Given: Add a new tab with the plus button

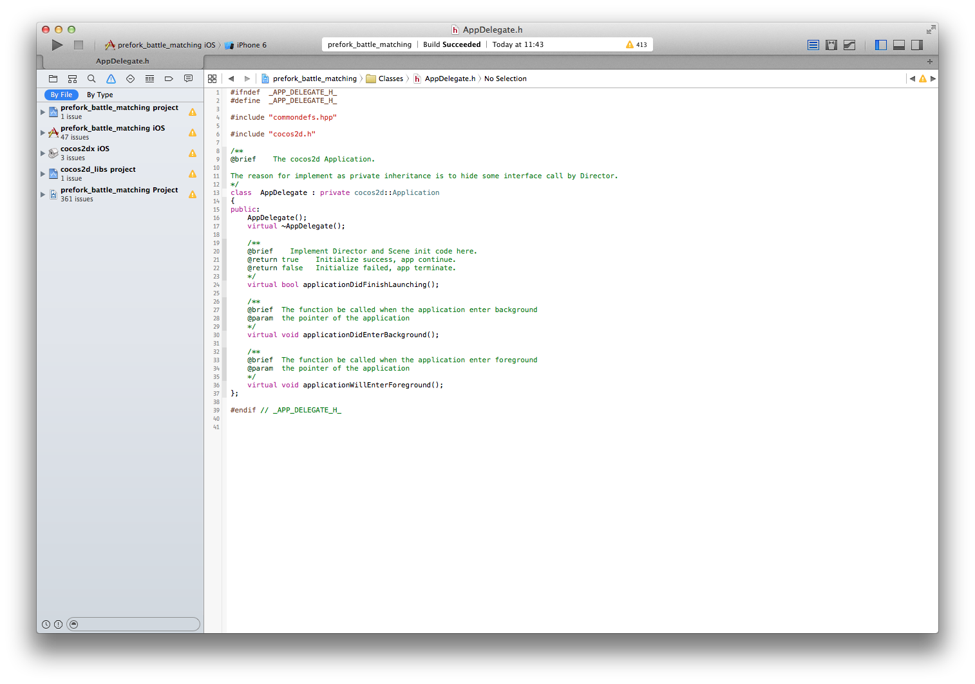Looking at the screenshot, I should pyautogui.click(x=930, y=62).
